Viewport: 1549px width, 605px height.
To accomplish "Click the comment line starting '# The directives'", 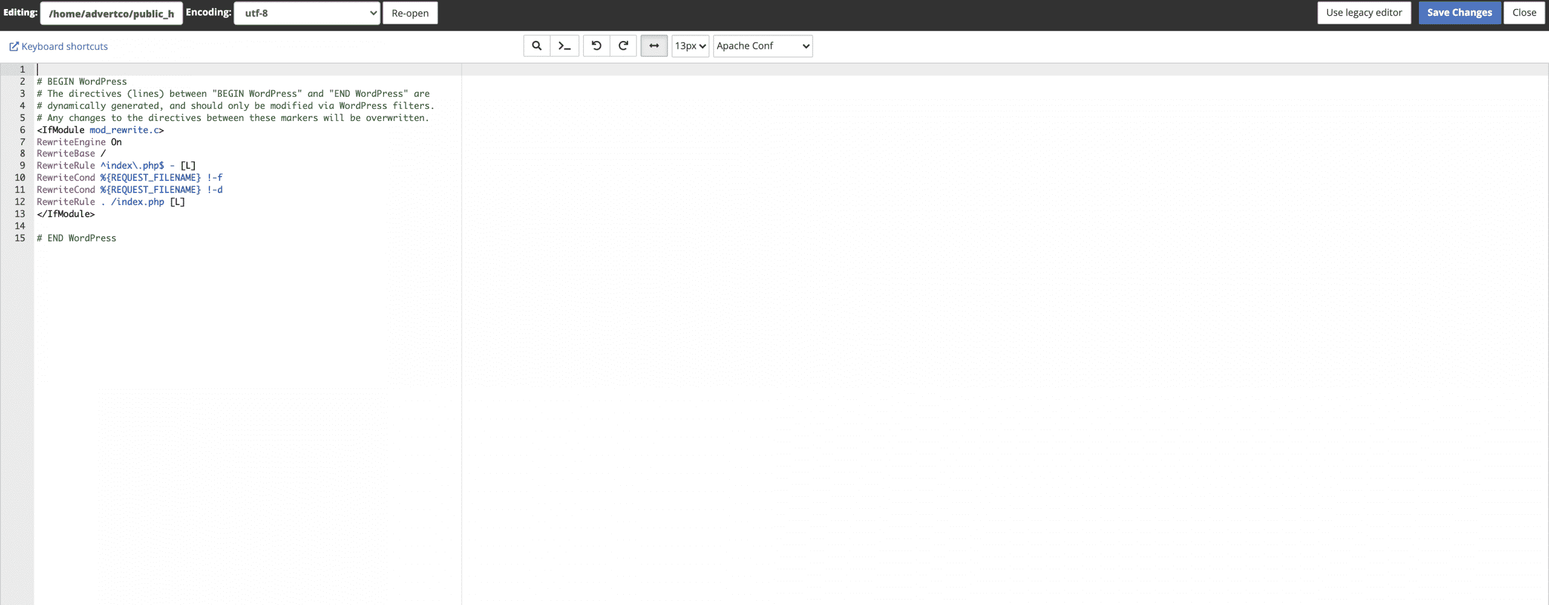I will 233,94.
